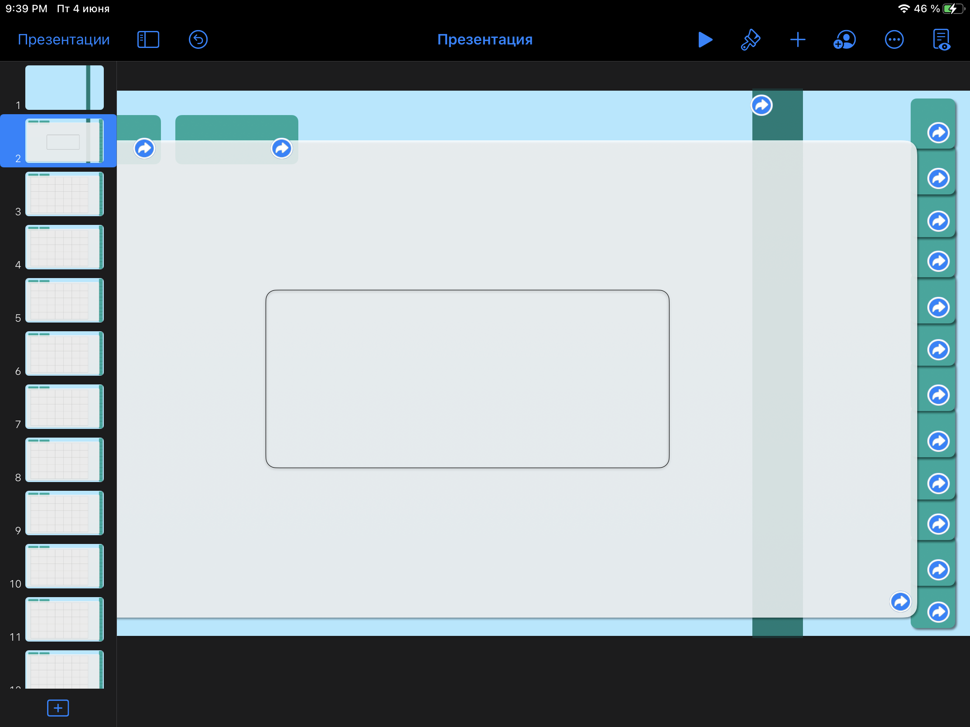Start slideshow with the play button
The image size is (970, 727).
click(x=705, y=39)
